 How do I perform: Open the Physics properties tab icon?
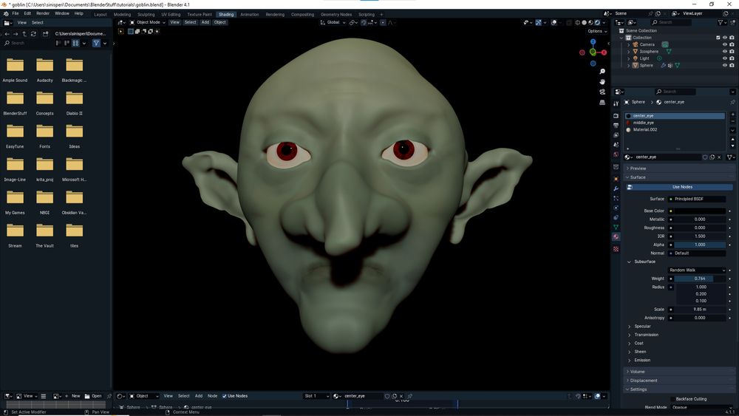(x=616, y=208)
